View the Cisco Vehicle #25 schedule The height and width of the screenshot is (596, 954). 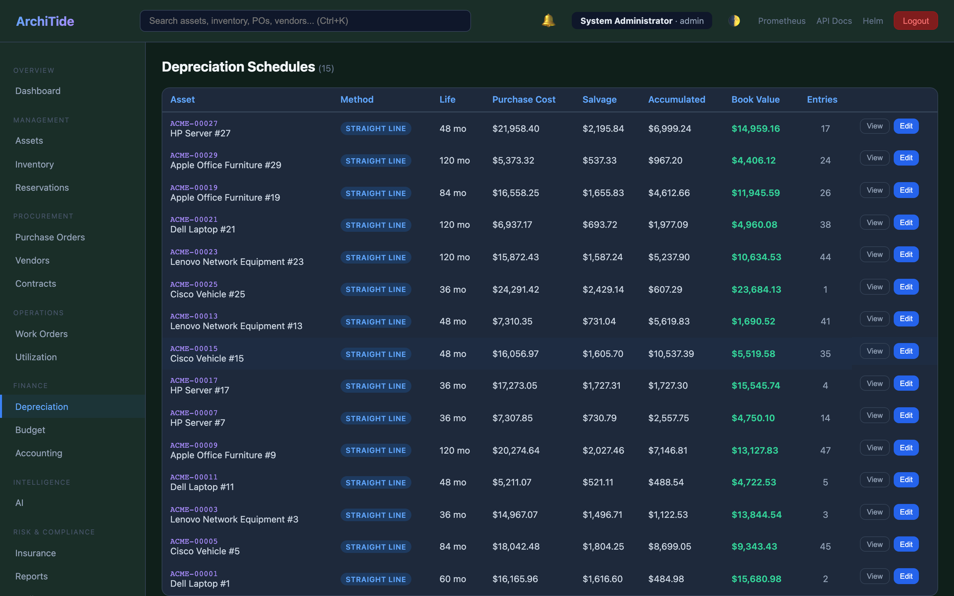point(874,287)
